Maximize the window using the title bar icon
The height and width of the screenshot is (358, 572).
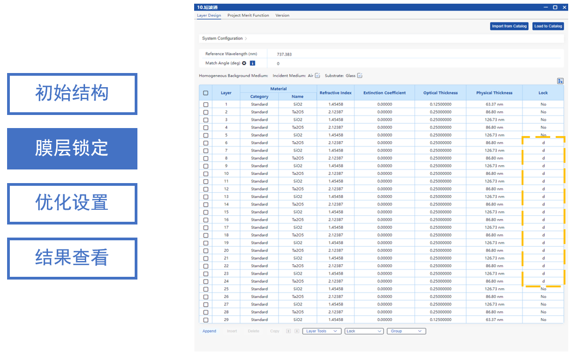coord(555,8)
